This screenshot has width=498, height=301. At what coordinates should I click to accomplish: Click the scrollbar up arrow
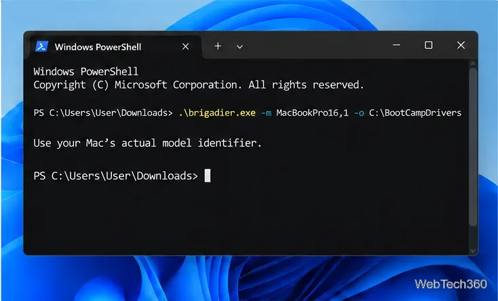tap(473, 63)
